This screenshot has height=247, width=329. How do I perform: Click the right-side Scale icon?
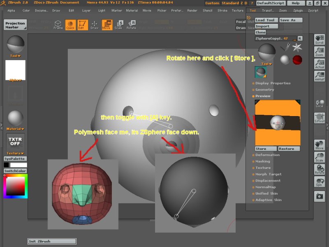pos(320,157)
